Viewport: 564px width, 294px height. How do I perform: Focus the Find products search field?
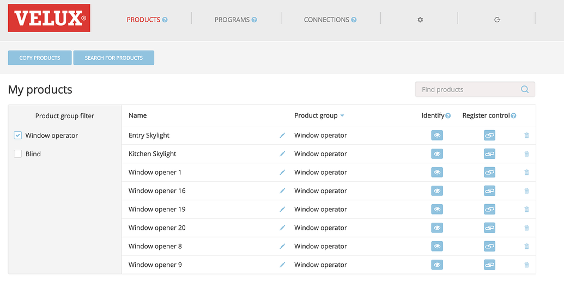[x=468, y=89]
